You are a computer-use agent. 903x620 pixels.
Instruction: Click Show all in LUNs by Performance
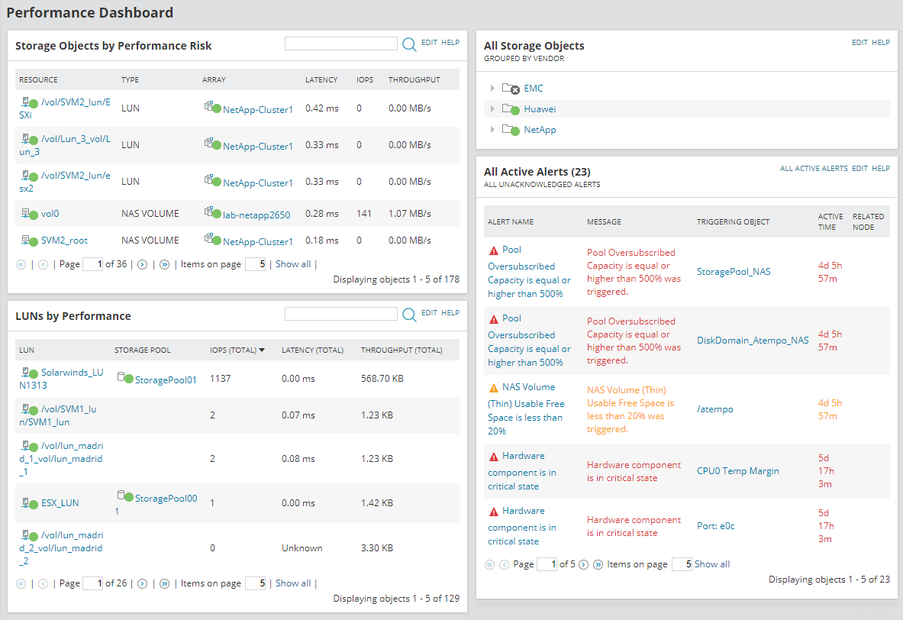pos(293,583)
